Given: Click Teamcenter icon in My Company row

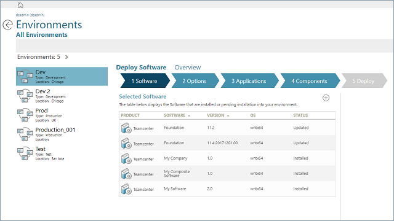Looking at the screenshot, I should [126, 158].
